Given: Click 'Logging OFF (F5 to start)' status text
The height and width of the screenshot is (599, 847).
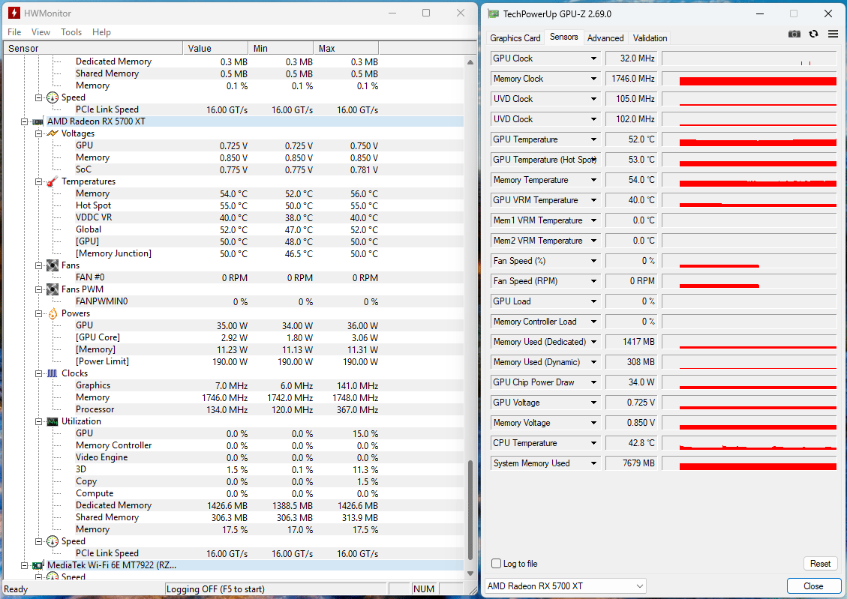Looking at the screenshot, I should 215,589.
